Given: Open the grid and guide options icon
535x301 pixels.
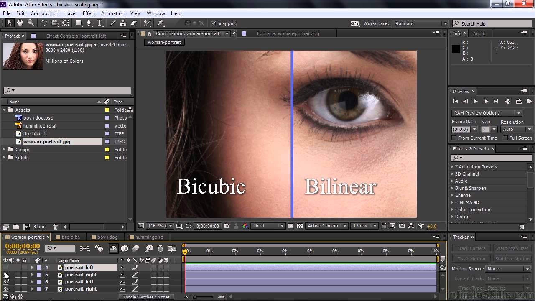Looking at the screenshot, I should pos(179,226).
